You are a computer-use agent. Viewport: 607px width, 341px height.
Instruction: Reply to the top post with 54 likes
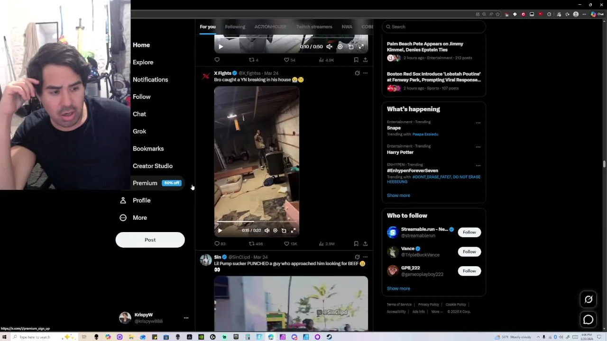(x=217, y=60)
